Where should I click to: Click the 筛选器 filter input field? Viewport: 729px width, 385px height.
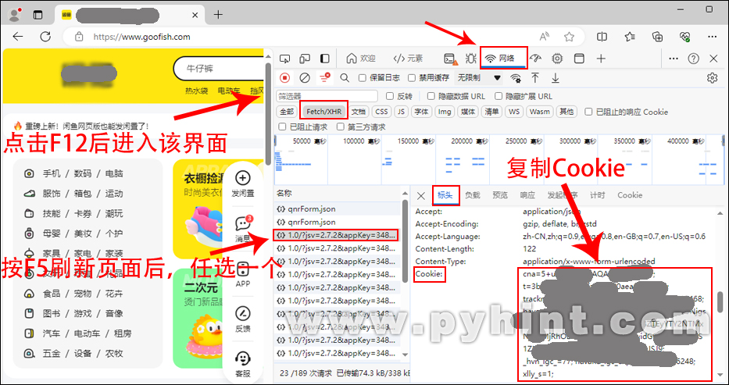click(x=327, y=97)
